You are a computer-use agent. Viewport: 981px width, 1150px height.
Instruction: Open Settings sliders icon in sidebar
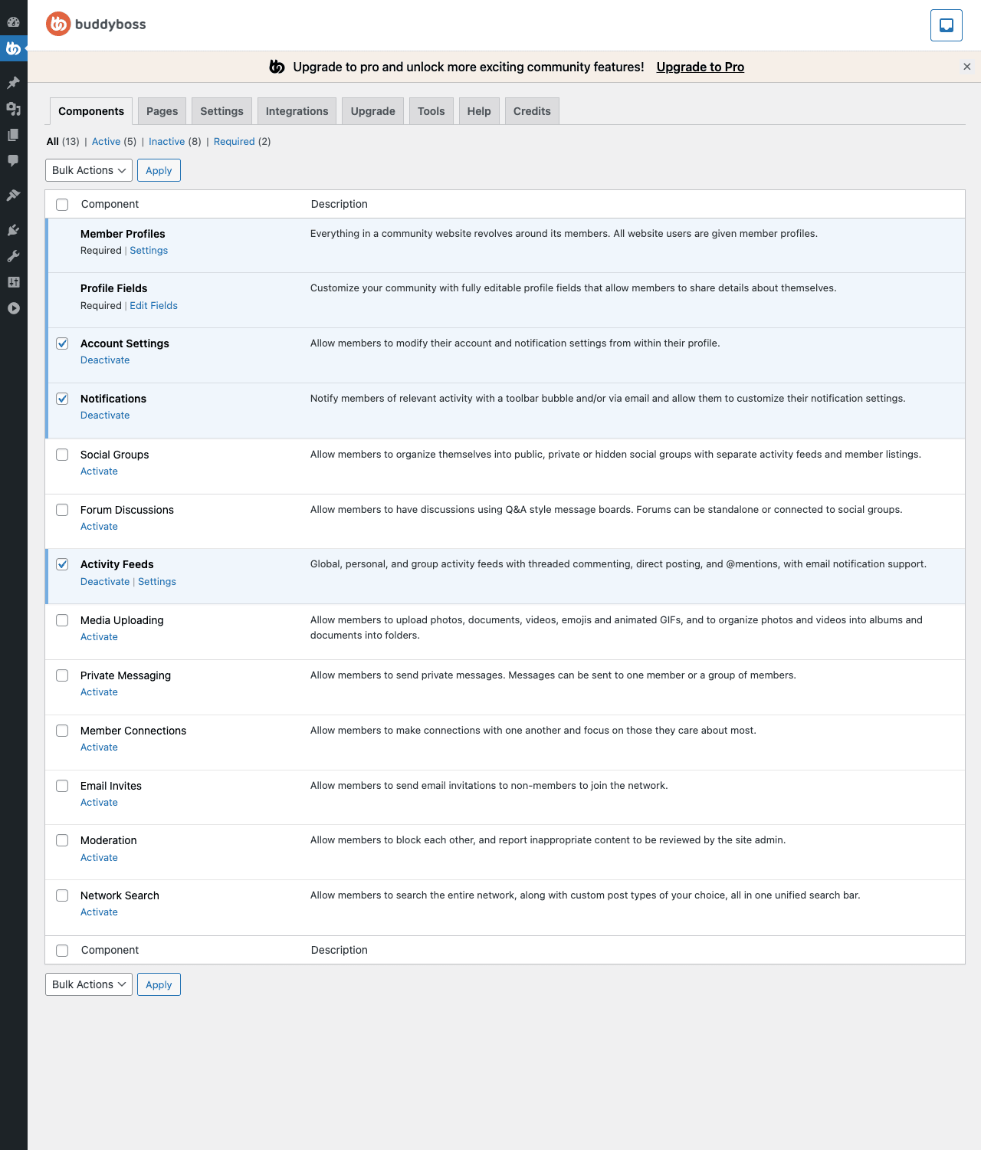pos(13,282)
